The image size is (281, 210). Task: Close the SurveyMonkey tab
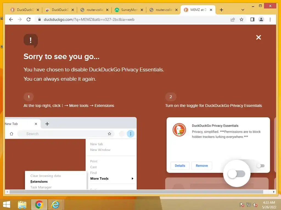coord(142,10)
